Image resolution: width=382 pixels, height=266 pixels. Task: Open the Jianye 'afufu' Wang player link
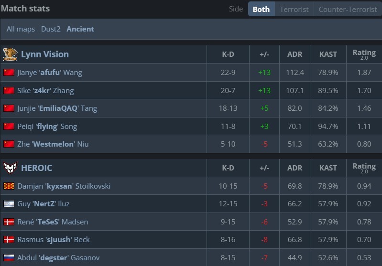click(49, 73)
